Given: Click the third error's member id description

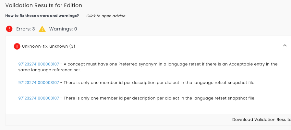Looking at the screenshot, I should click(x=159, y=98).
